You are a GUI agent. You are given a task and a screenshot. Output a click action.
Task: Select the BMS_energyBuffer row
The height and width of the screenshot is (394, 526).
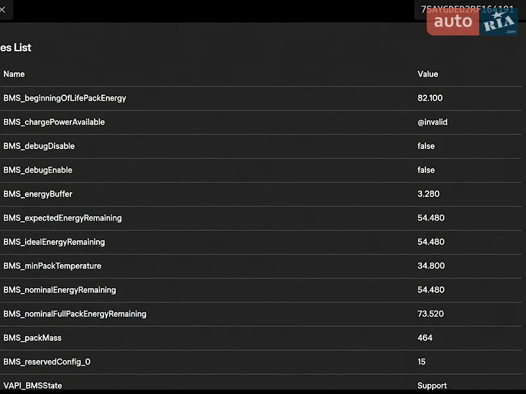[260, 194]
